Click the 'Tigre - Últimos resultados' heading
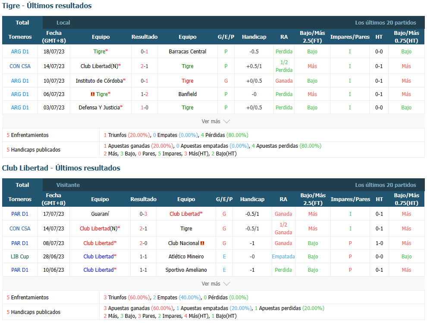Screen dimensions: 427x323 pyautogui.click(x=47, y=6)
